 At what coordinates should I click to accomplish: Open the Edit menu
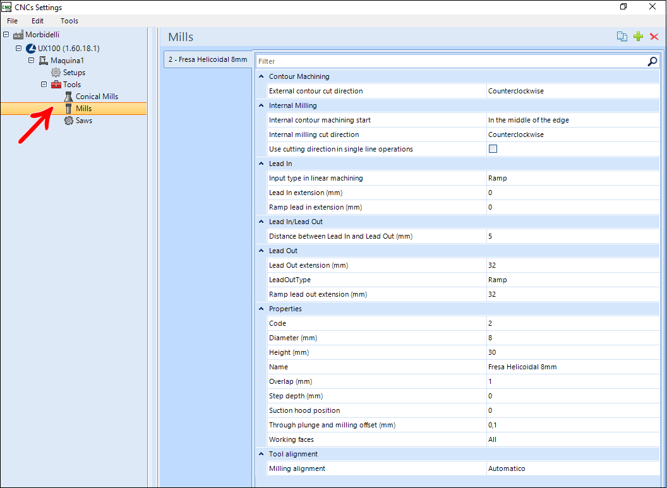[37, 21]
